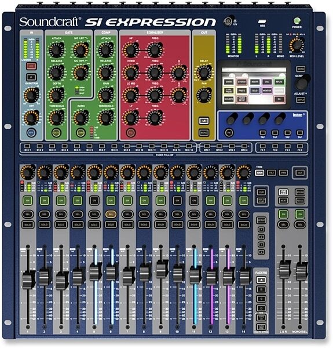This screenshot has width=333, height=348.
Task: Click the GAIN/TRIM knob in IN section
Action: tap(31, 95)
